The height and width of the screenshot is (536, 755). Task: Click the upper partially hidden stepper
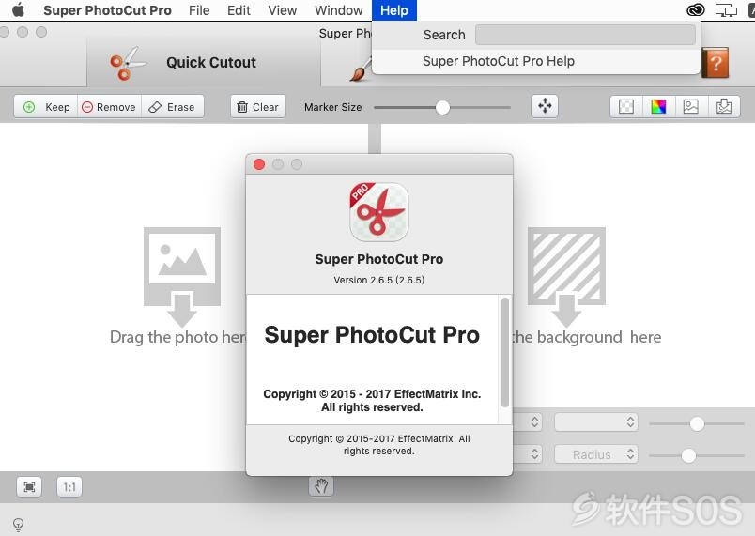click(534, 422)
